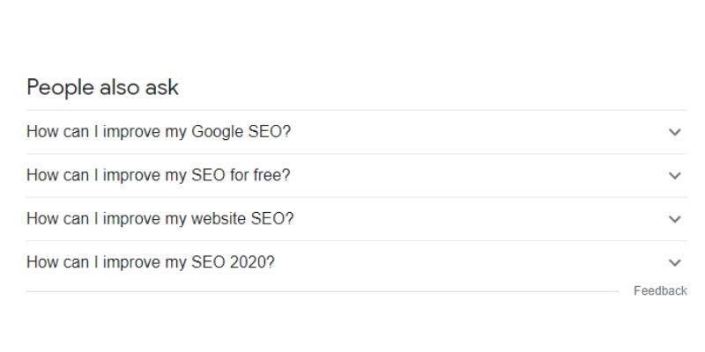The height and width of the screenshot is (352, 705).
Task: Click the Feedback link
Action: (660, 291)
